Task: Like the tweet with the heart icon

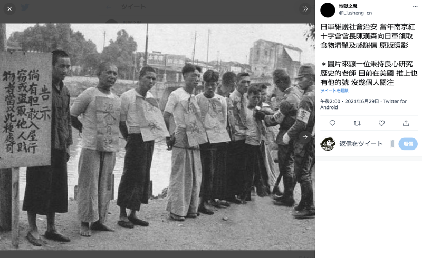Action: point(381,123)
